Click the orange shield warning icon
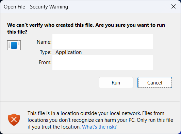 pyautogui.click(x=14, y=120)
